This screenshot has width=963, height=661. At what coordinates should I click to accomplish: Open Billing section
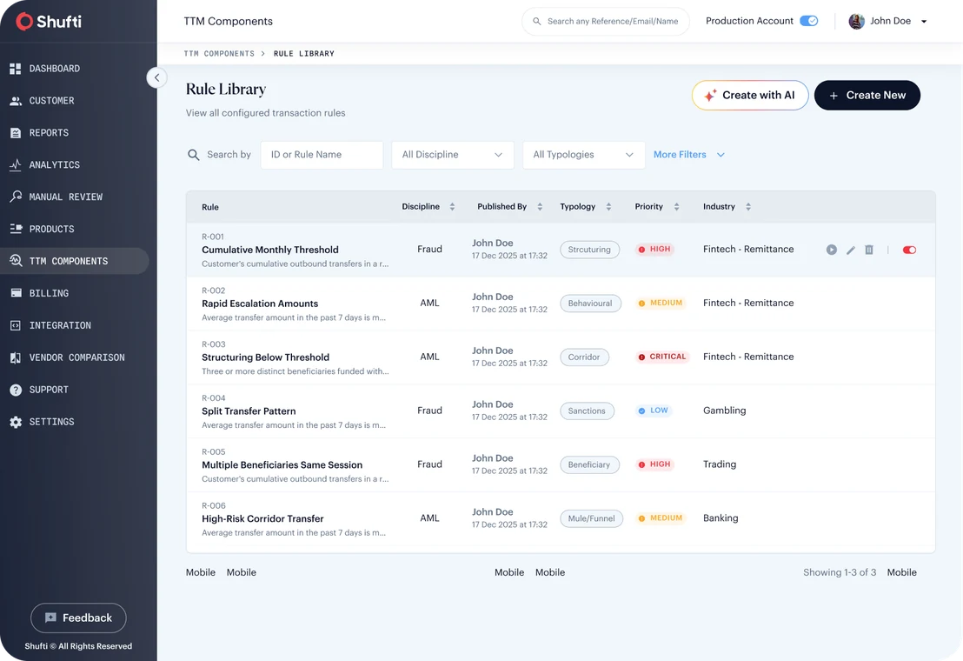39,293
